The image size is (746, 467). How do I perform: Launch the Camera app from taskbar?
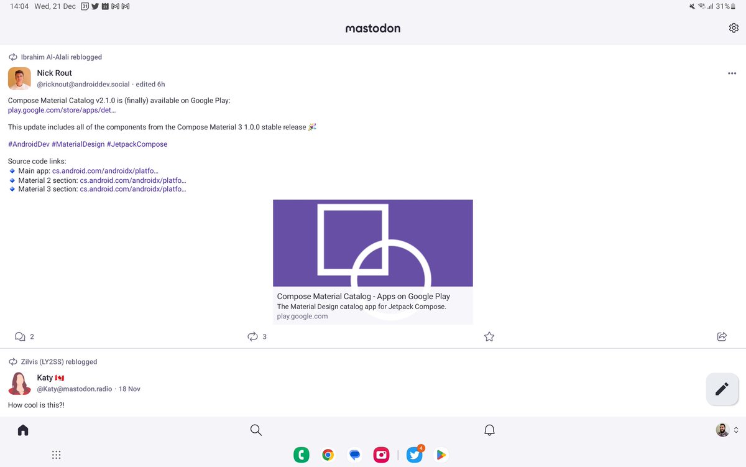(x=381, y=455)
